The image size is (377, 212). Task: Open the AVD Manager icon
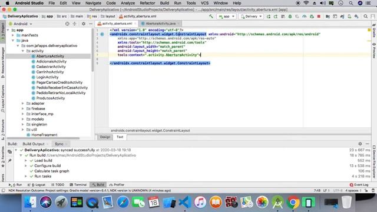coord(349,16)
